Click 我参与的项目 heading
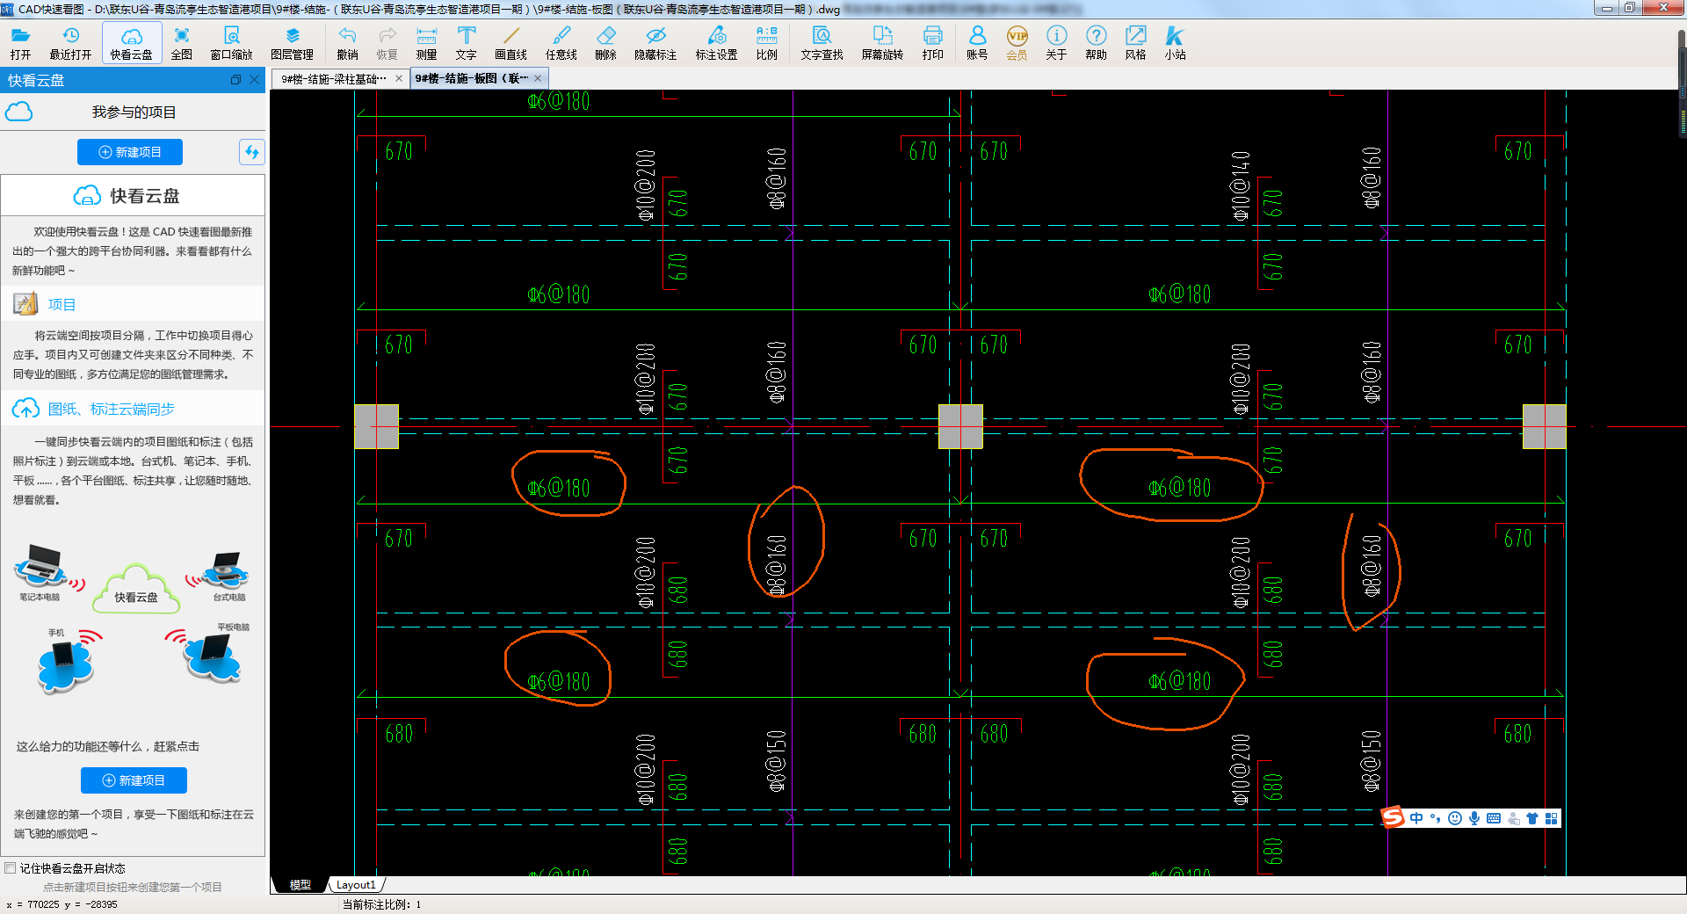 click(134, 112)
